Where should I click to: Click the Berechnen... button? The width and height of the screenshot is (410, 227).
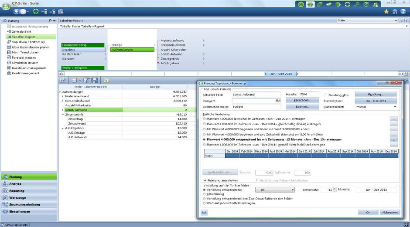302,100
